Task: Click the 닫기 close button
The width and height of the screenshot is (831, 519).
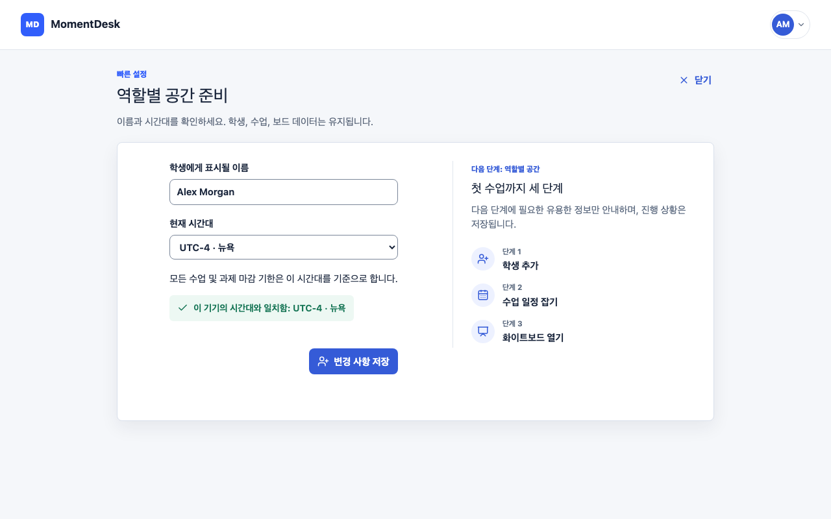Action: pos(695,80)
